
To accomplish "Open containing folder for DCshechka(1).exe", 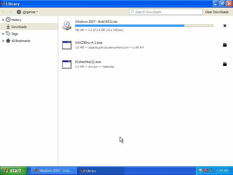I will [x=225, y=64].
